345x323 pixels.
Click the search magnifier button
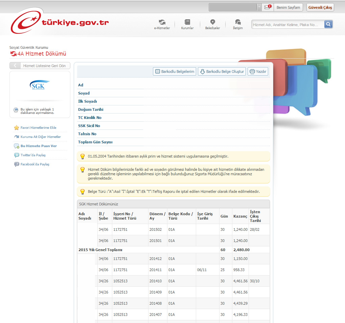[x=328, y=24]
